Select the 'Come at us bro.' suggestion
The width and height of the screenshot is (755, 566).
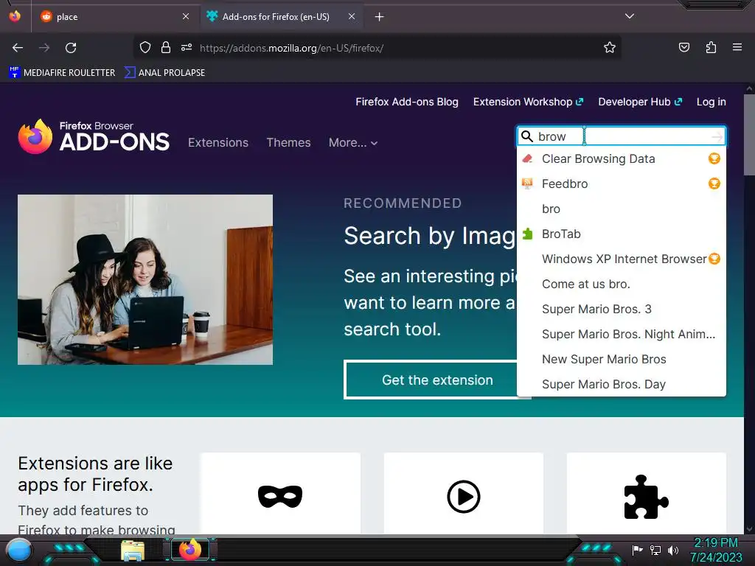point(621,284)
